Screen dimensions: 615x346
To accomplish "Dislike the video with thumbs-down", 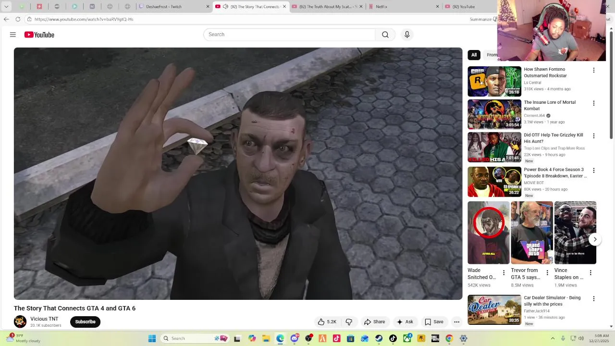I will tap(349, 322).
